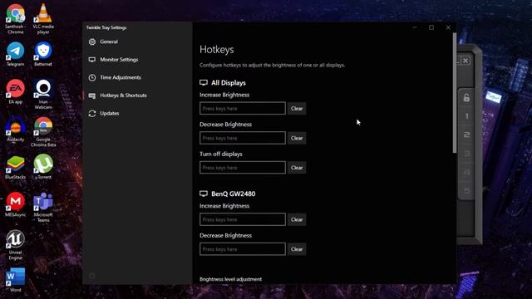The height and width of the screenshot is (299, 532).
Task: Open BlueStacks desktop shortcut
Action: tap(15, 167)
